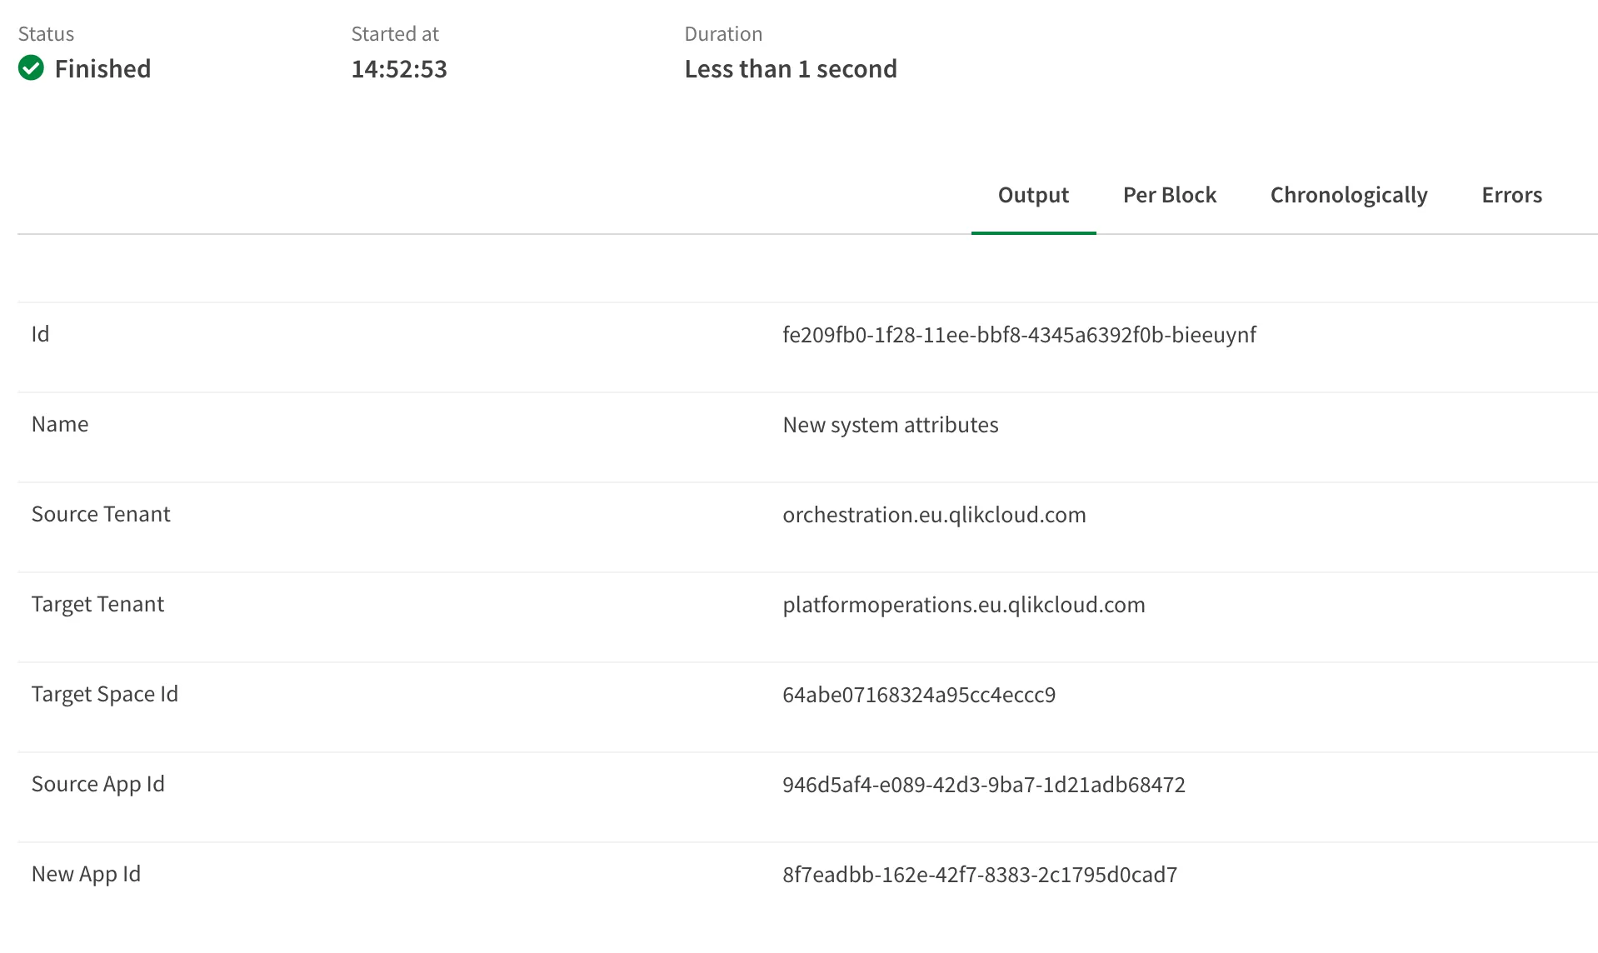This screenshot has height=953, width=1598.
Task: Click the Started at timestamp 14:52:53
Action: (x=398, y=68)
